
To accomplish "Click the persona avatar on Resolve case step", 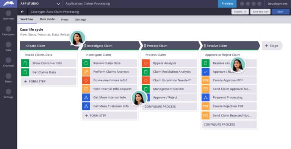I will (238, 65).
